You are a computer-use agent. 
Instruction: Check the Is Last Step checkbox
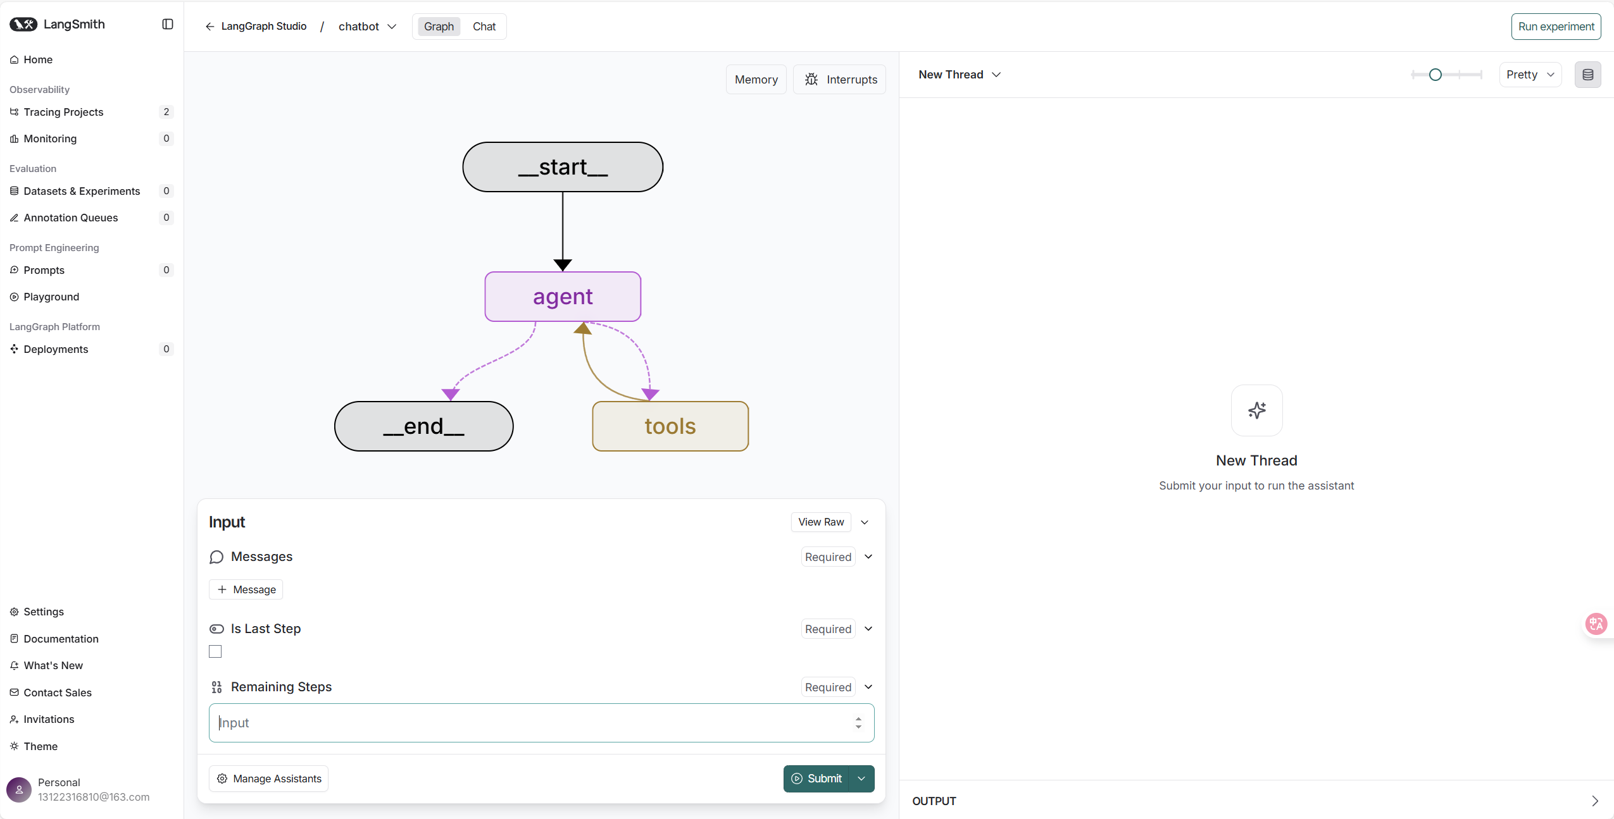point(215,651)
